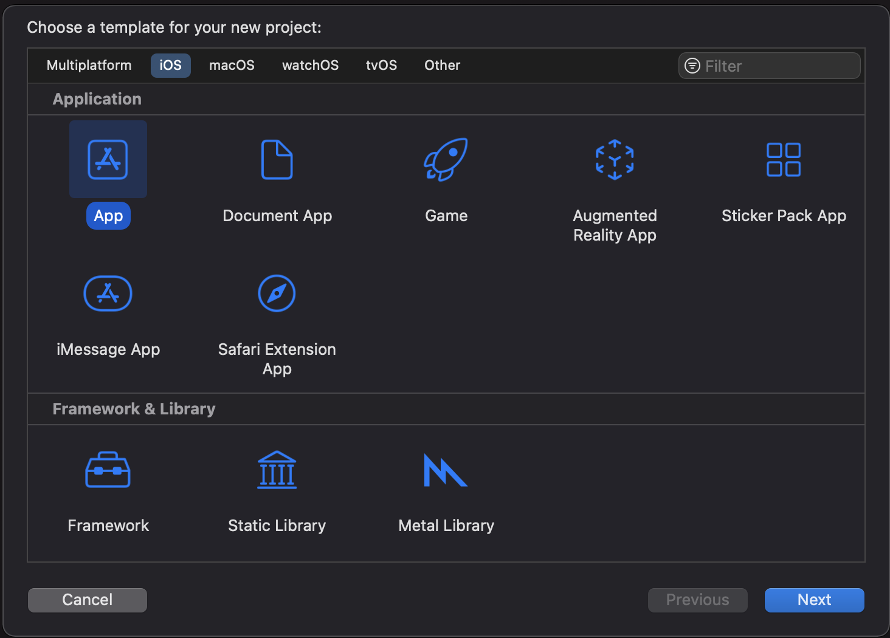Click the Document App label
Image resolution: width=890 pixels, height=638 pixels.
click(277, 216)
